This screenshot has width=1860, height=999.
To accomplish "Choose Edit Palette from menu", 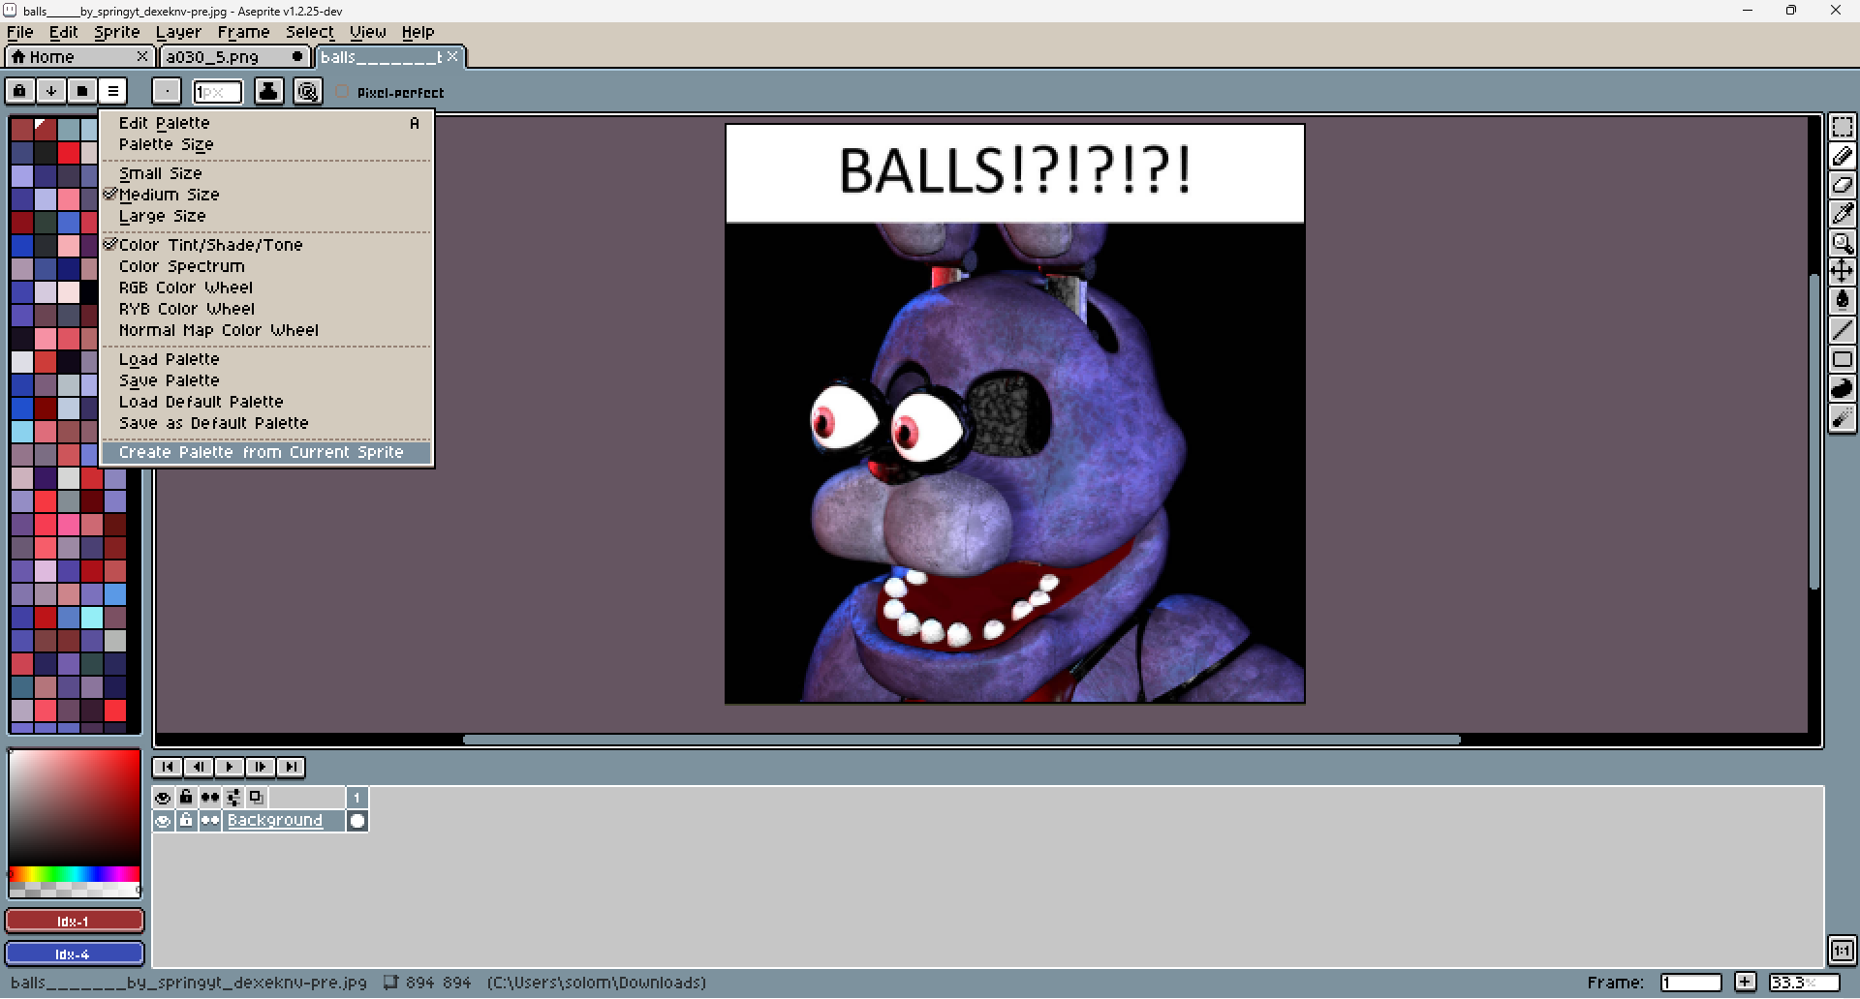I will pyautogui.click(x=266, y=123).
